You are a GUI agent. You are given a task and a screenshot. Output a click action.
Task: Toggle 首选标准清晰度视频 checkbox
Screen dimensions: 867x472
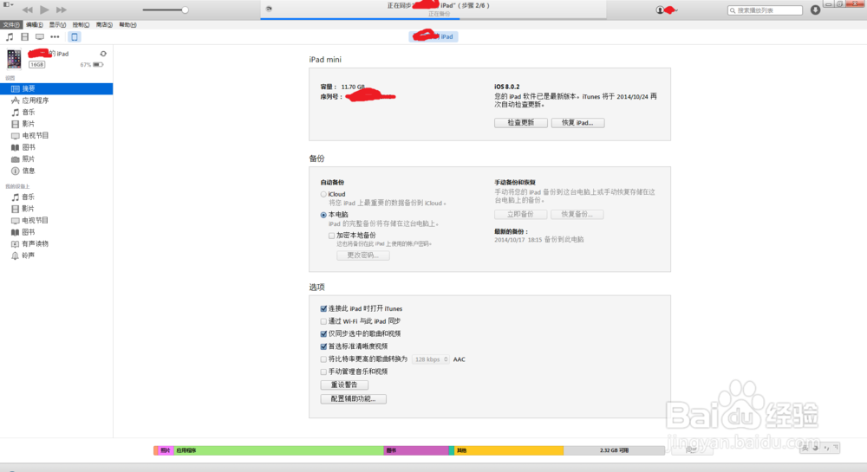pyautogui.click(x=323, y=346)
